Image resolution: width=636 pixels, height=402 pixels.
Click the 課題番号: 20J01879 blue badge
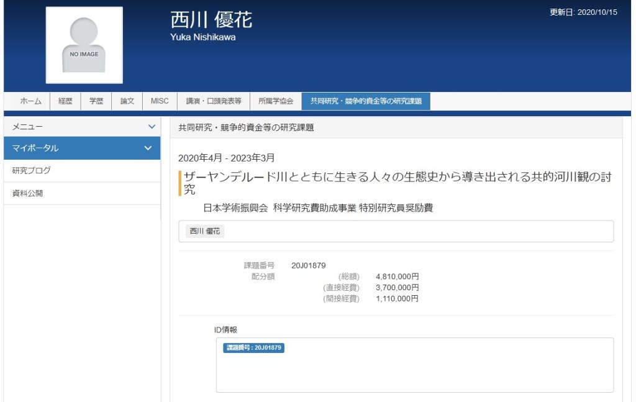253,348
